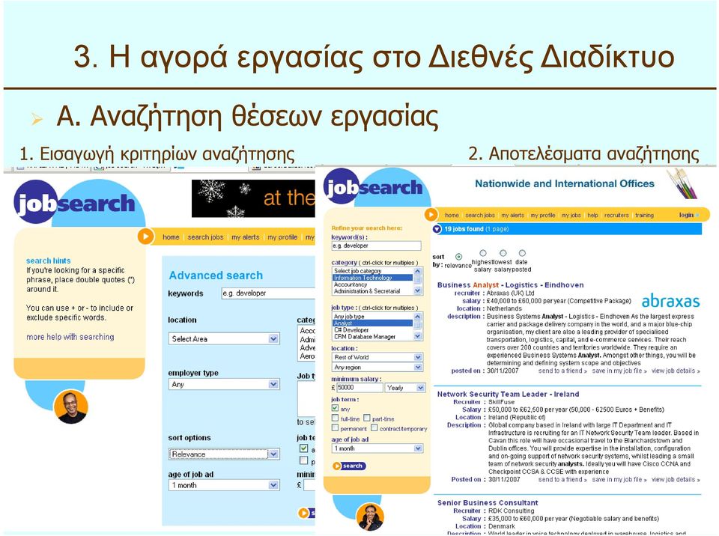This screenshot has width=719, height=536.
Task: Open the employer type 'Any' dropdown
Action: [x=224, y=384]
